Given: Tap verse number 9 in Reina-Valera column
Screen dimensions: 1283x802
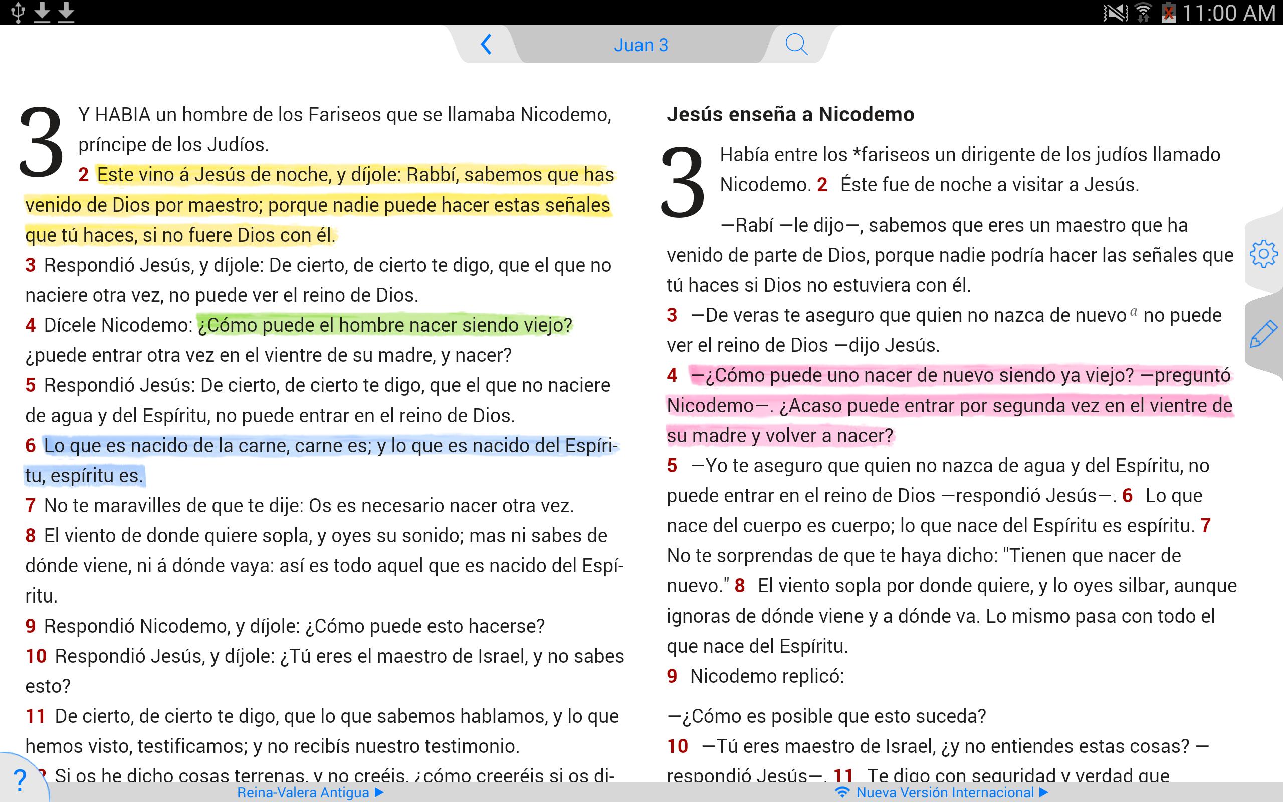Looking at the screenshot, I should 30,626.
